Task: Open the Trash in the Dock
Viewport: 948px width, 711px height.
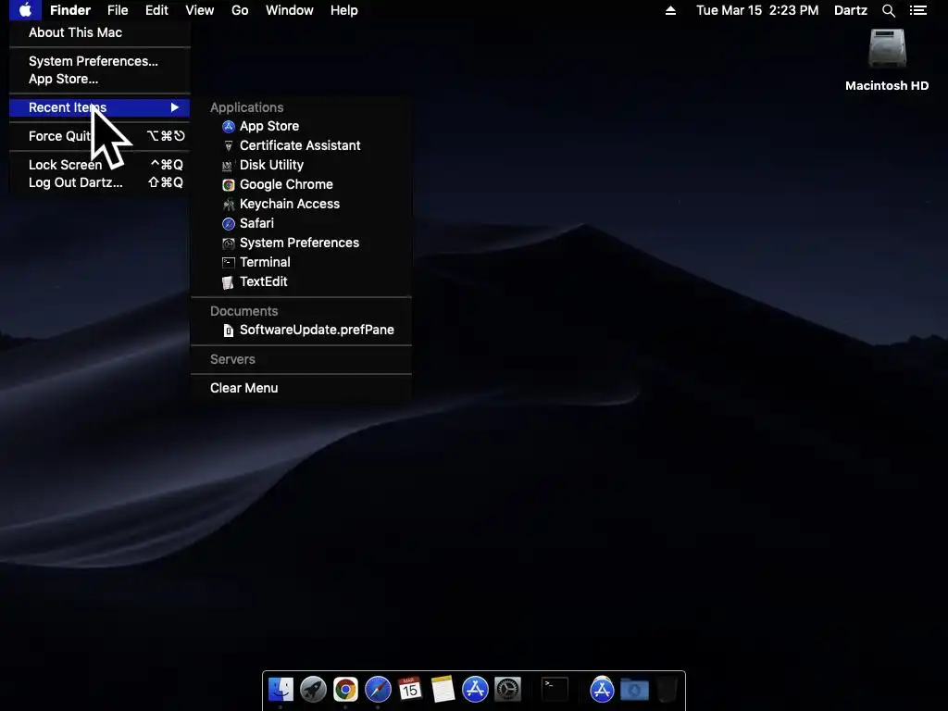Action: coord(667,689)
